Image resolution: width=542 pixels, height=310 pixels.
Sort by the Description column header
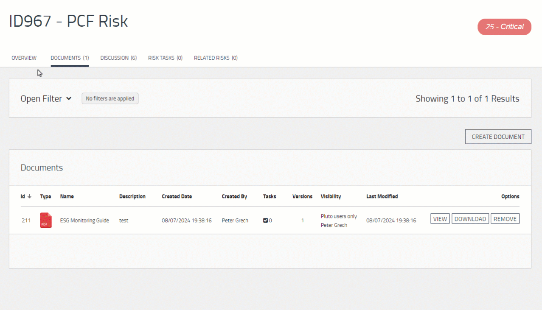pyautogui.click(x=132, y=196)
